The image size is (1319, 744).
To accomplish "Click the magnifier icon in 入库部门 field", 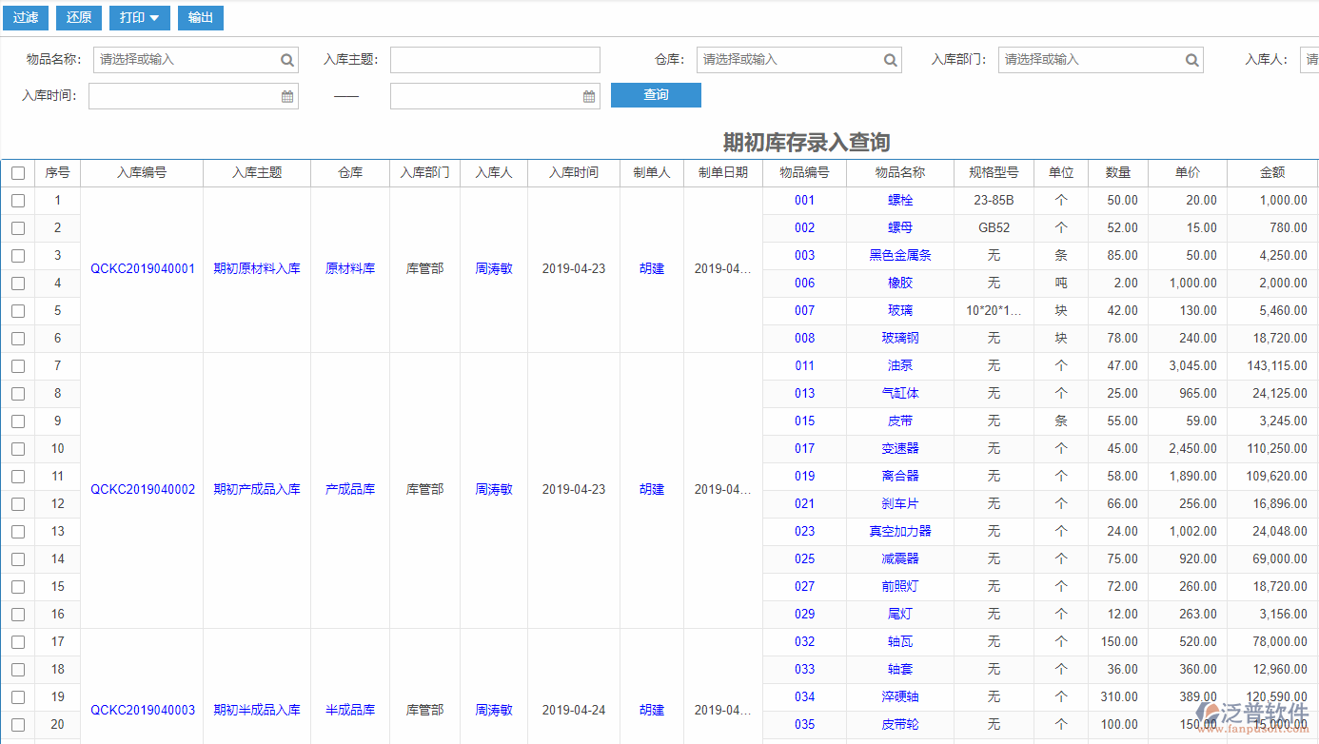I will [x=1191, y=59].
